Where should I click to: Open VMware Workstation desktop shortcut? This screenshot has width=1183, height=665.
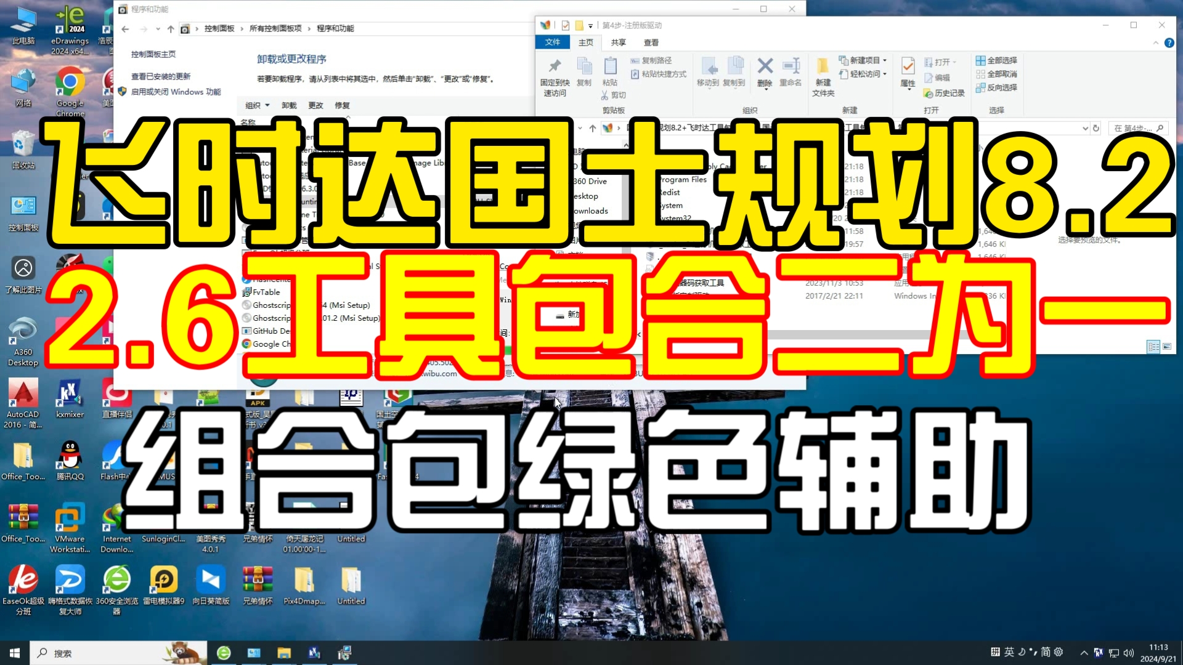coord(70,528)
